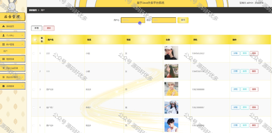Click the home icon beside 系统首页
Image resolution: width=272 pixels, height=133 pixels.
[x=3, y=26]
